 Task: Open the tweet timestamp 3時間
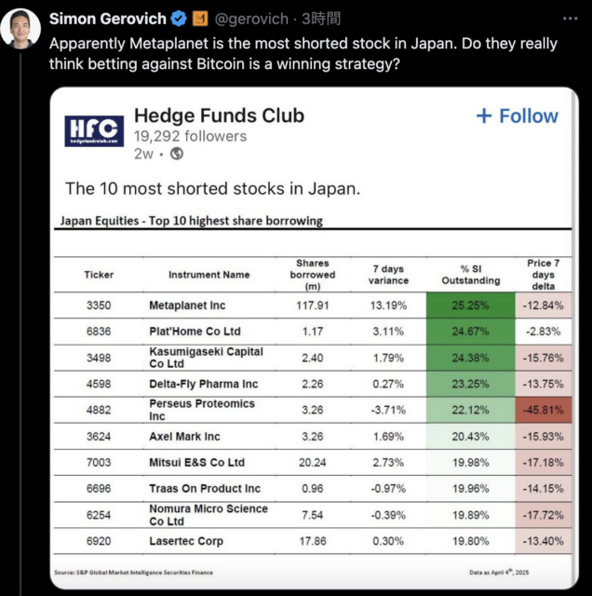(321, 19)
